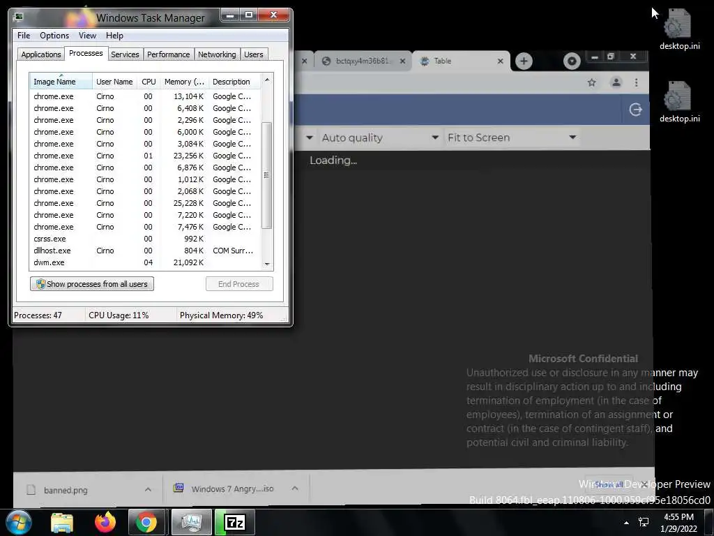Select chrome.exe row using 7,476 K
The height and width of the screenshot is (536, 714).
(146, 227)
